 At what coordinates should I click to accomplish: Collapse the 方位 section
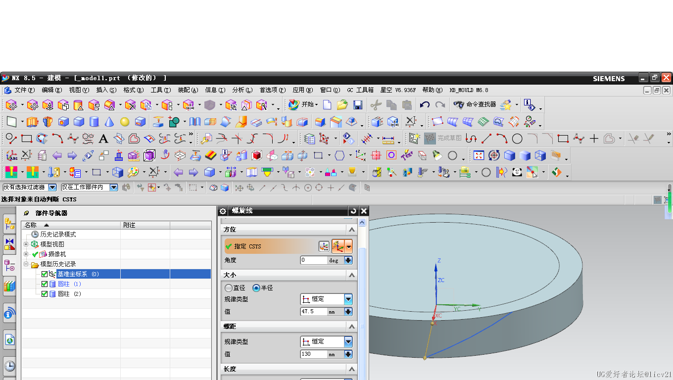click(x=352, y=230)
